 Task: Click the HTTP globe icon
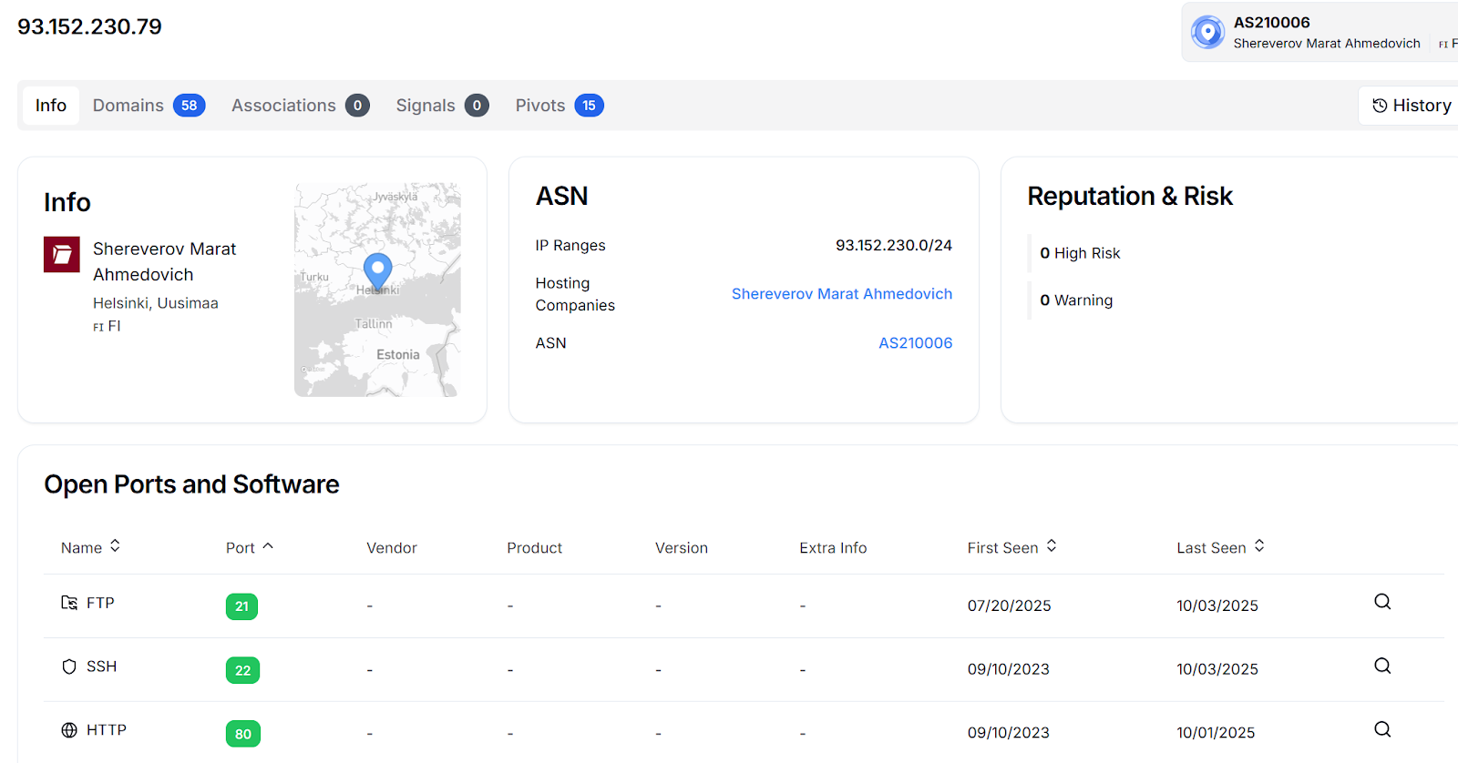tap(69, 730)
